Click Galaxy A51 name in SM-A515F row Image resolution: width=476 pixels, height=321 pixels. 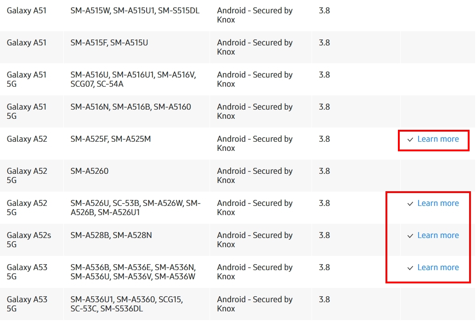coord(27,43)
